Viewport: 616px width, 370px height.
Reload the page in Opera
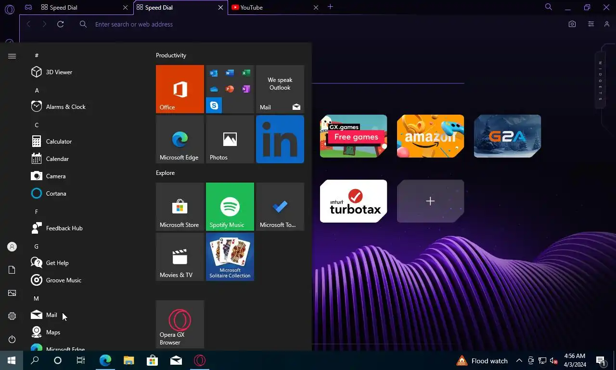click(x=60, y=24)
